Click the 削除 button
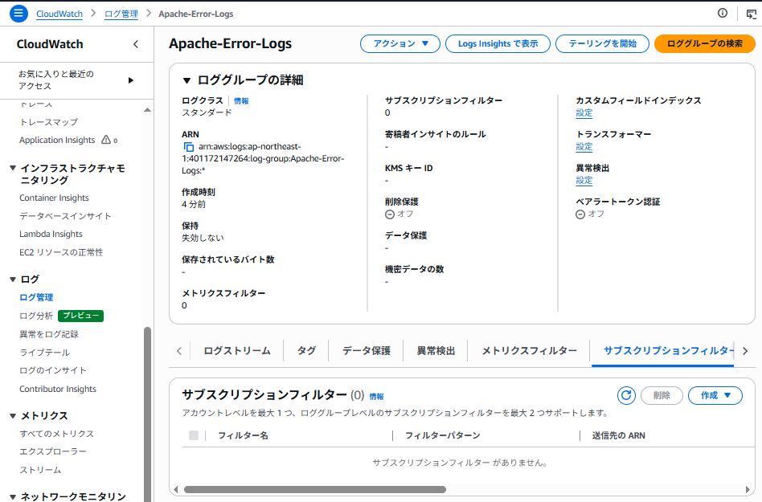 (x=662, y=395)
